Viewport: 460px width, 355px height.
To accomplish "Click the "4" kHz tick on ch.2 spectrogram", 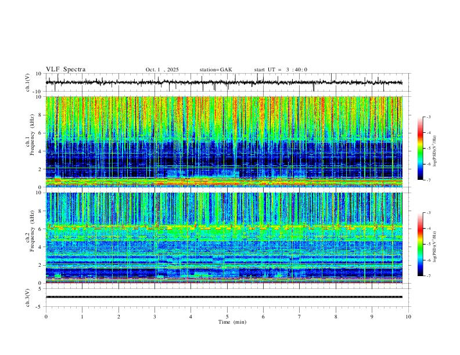I will (x=40, y=247).
